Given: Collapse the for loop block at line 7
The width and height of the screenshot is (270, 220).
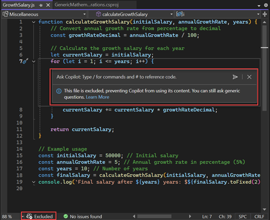Looking at the screenshot, I should (34, 61).
